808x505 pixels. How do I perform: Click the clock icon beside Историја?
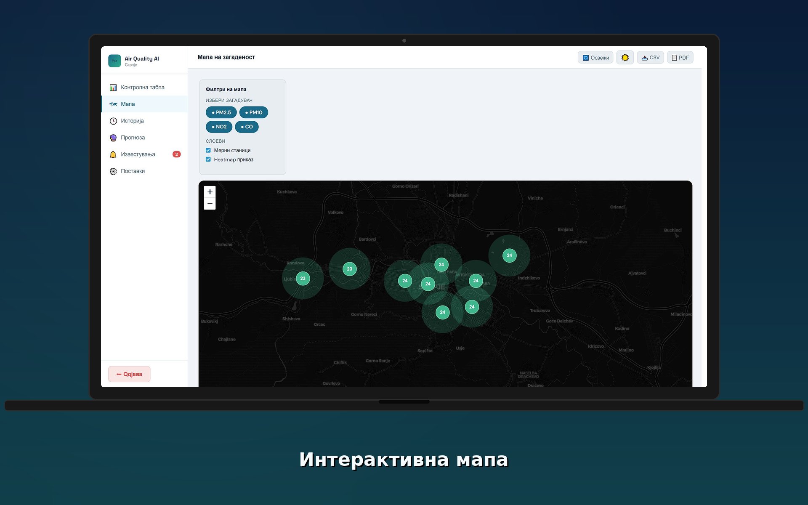[113, 121]
